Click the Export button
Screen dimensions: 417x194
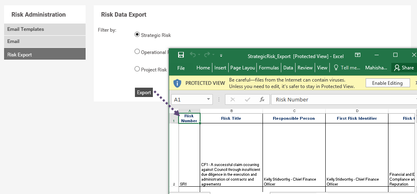(144, 93)
